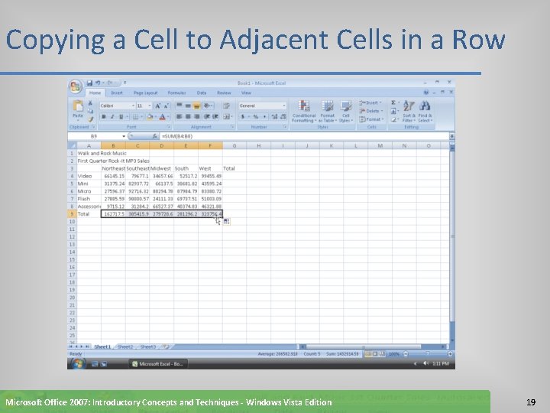Click the Zoom slider in status bar
The height and width of the screenshot is (413, 550).
coord(428,354)
